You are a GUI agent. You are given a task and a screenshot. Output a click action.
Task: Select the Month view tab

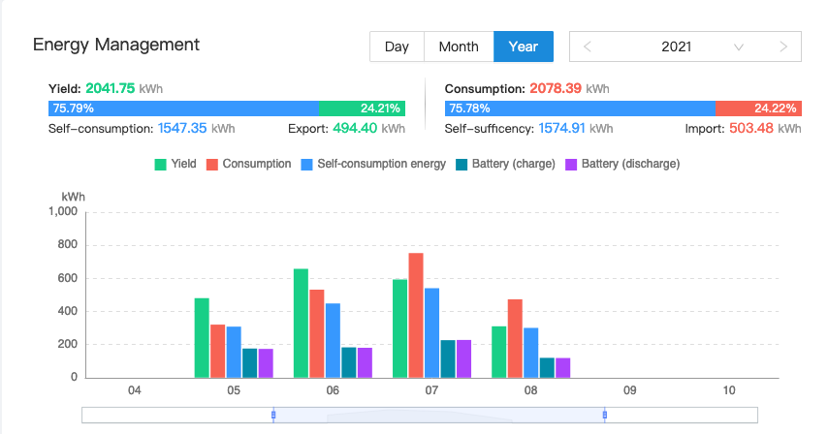[459, 46]
